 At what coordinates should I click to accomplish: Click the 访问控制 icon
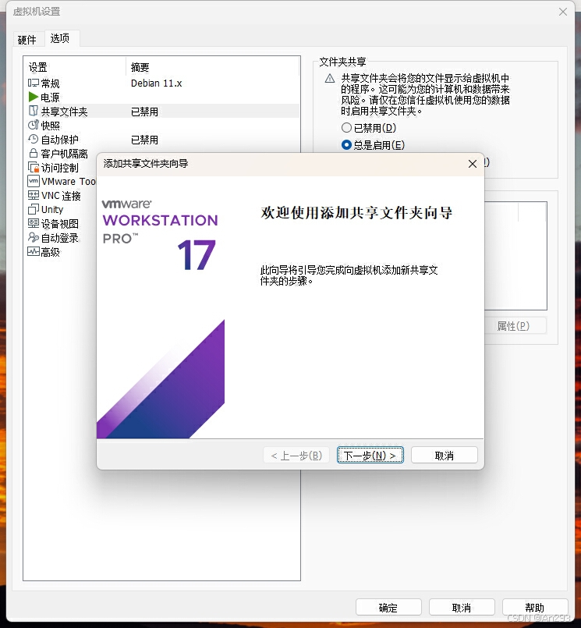click(34, 167)
